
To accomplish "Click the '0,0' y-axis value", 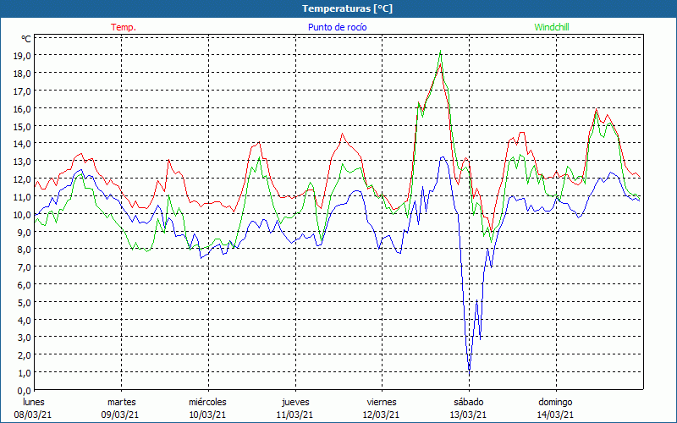I will click(x=25, y=391).
